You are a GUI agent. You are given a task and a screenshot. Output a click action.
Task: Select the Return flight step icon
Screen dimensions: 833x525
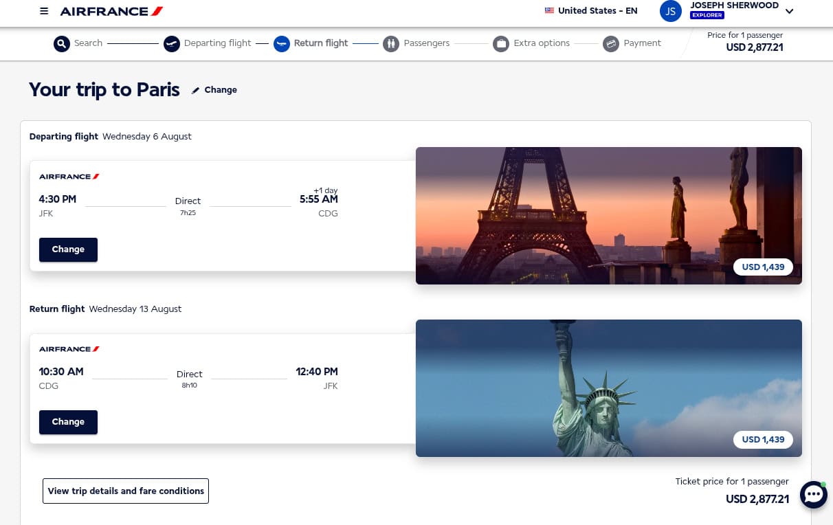point(281,43)
